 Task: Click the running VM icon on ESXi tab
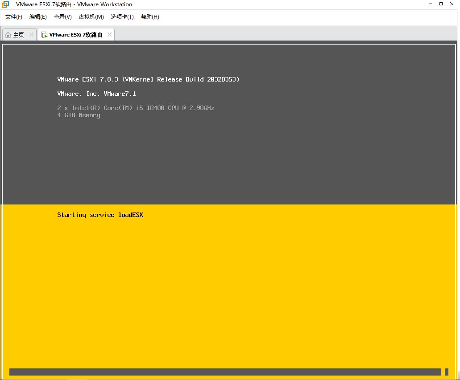(44, 35)
